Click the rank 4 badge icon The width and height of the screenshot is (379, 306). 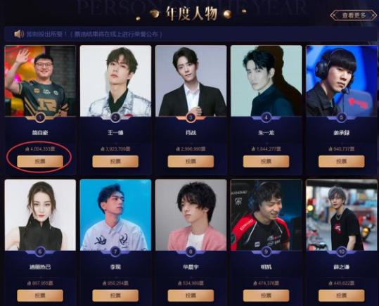click(x=266, y=117)
